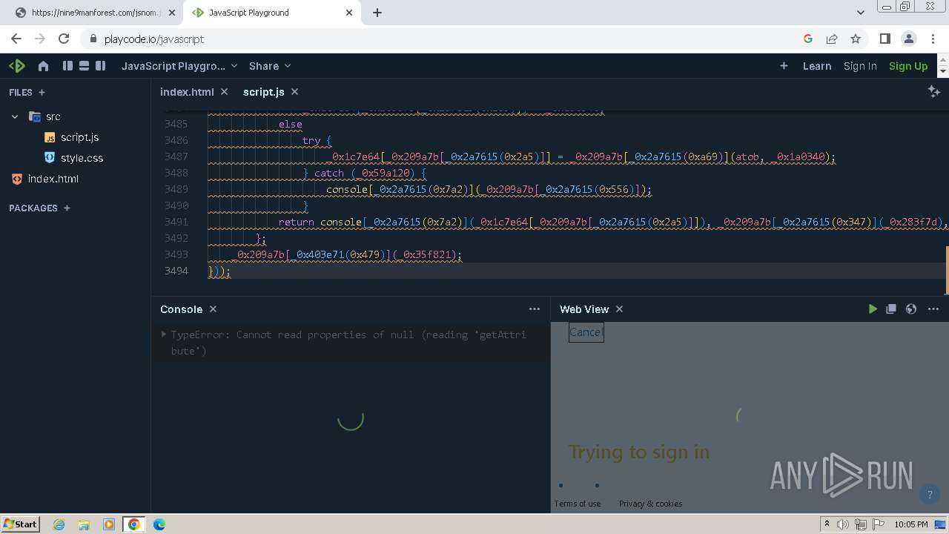
Task: Open the Chrome profile icon
Action: click(x=908, y=39)
